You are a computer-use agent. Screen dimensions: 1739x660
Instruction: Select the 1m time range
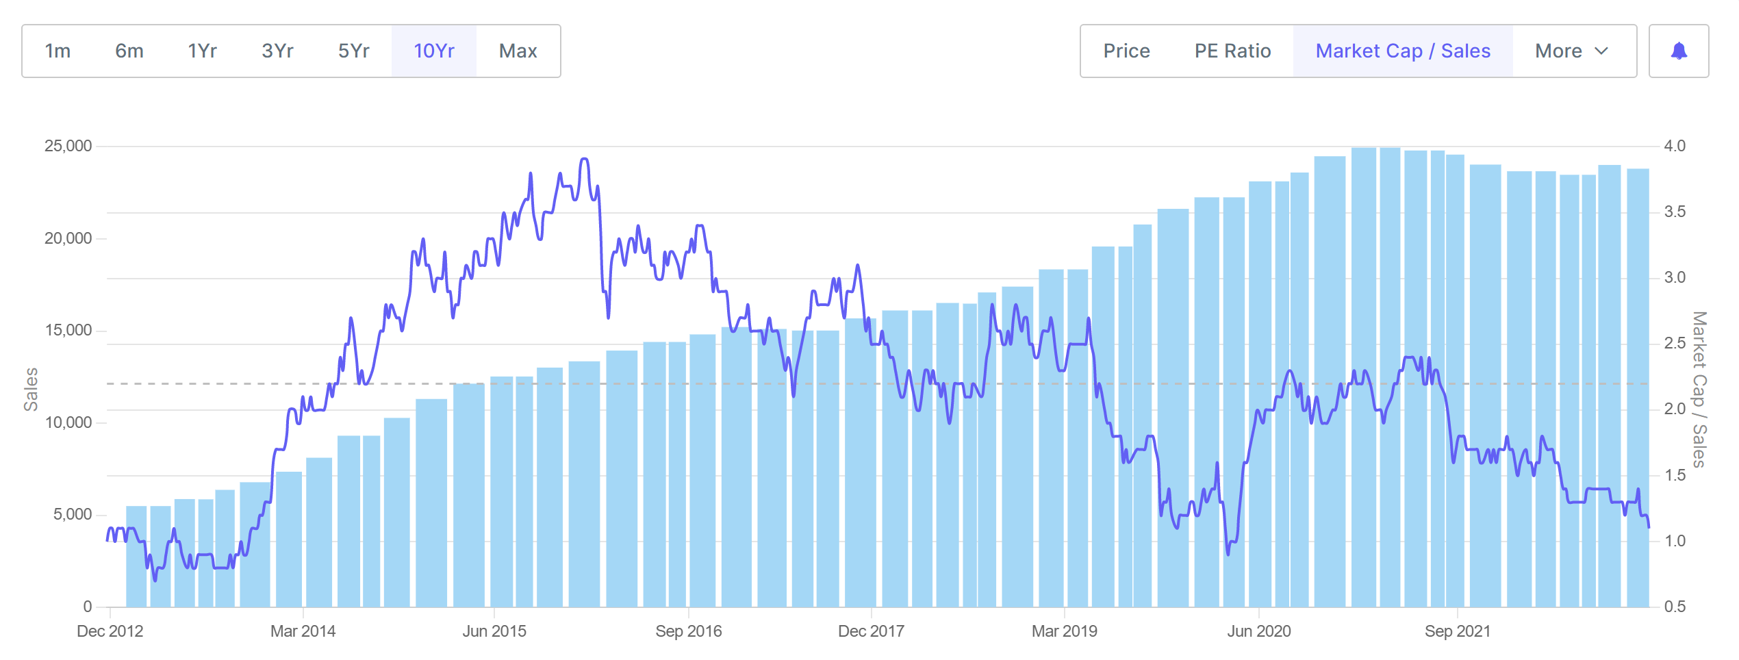point(58,51)
